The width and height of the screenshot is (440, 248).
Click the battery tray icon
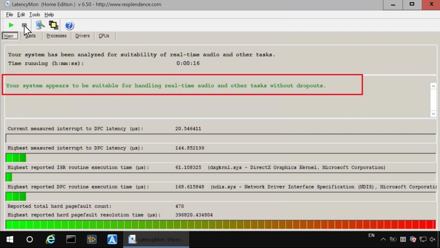[393, 239]
